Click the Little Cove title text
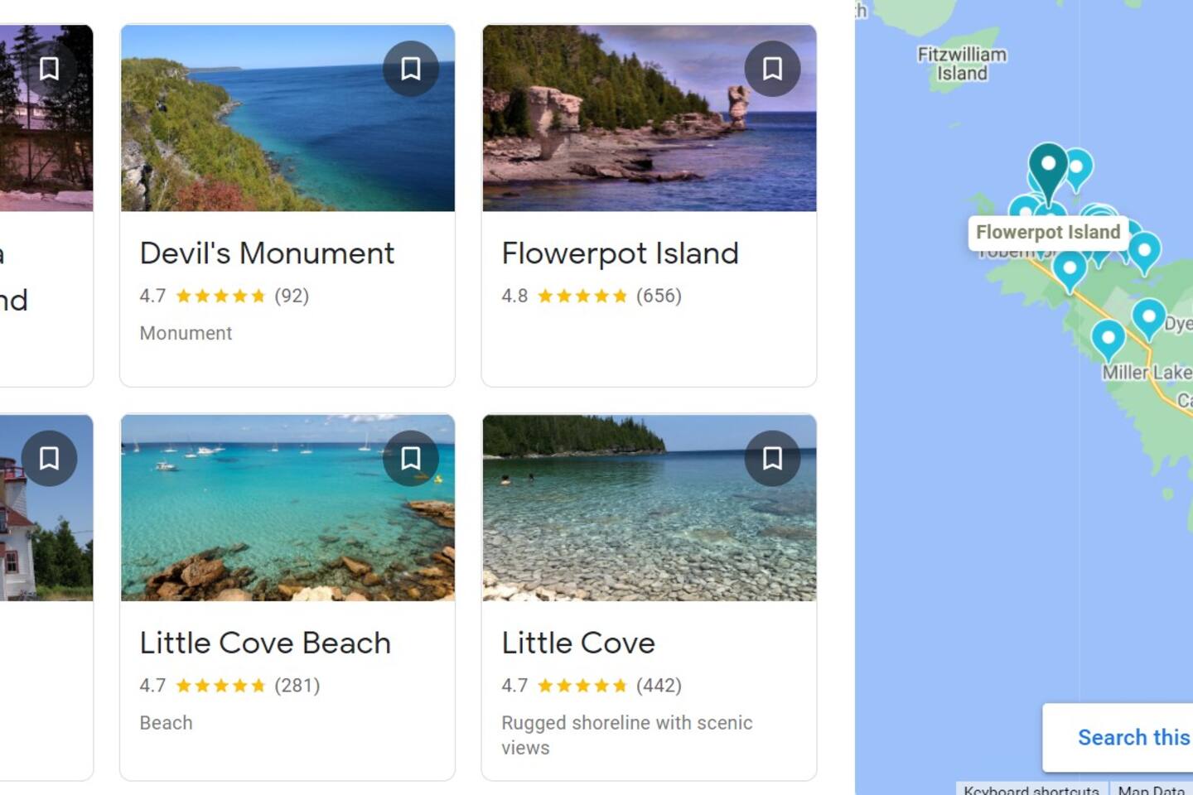 pos(578,643)
